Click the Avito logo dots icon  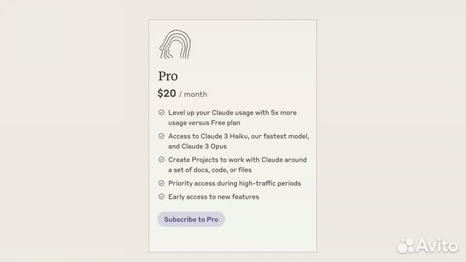click(406, 245)
